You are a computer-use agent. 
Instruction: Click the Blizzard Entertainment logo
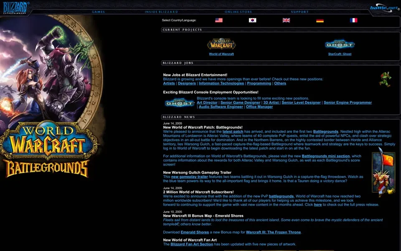point(15,8)
